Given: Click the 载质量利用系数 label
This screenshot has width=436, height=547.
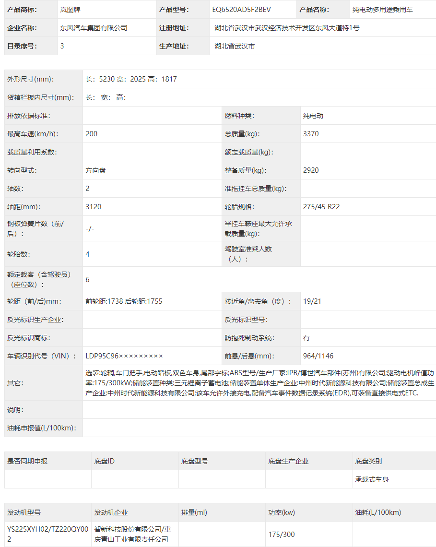Looking at the screenshot, I should [32, 152].
